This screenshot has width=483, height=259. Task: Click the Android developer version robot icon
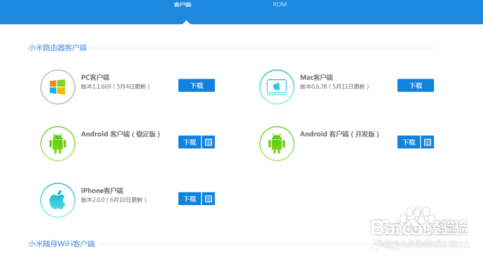[277, 143]
